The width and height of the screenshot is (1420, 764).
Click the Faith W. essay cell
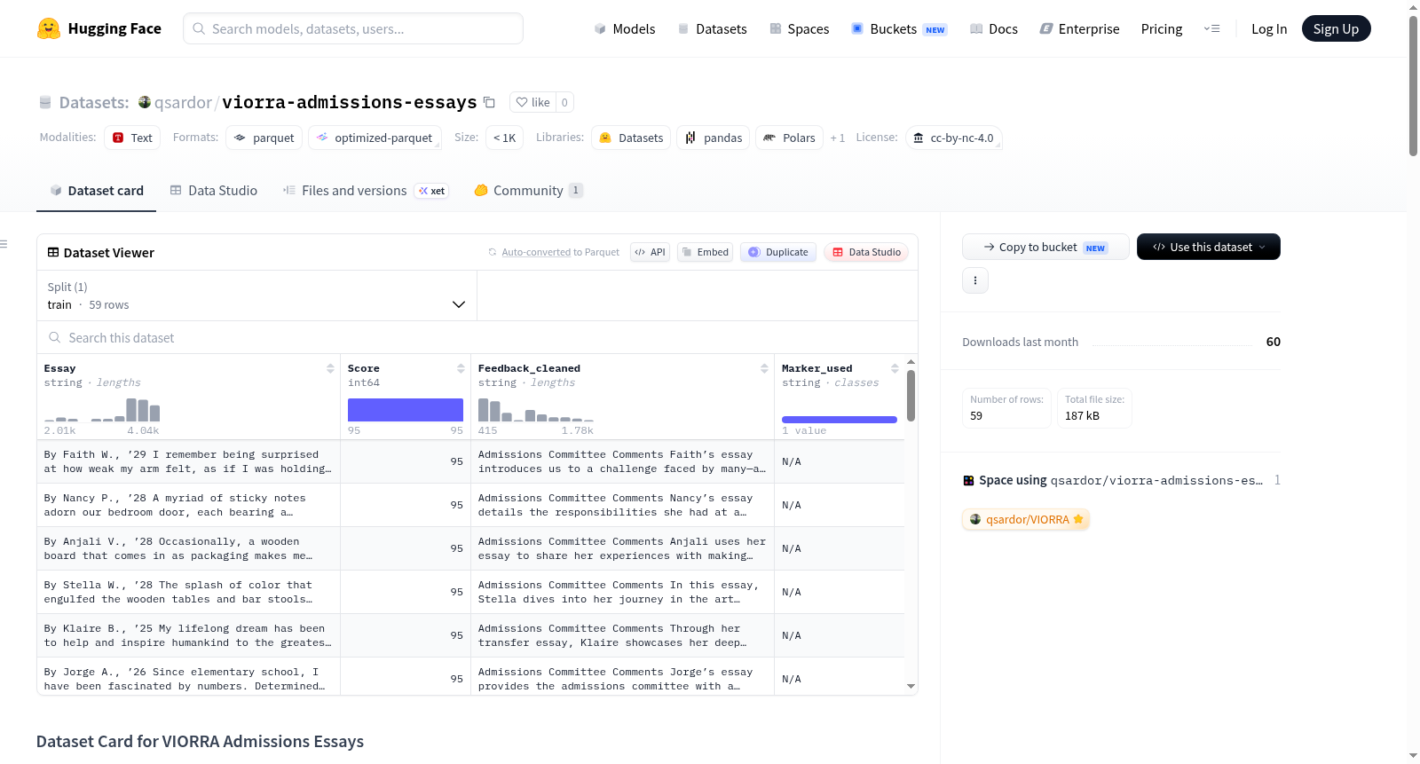188,461
